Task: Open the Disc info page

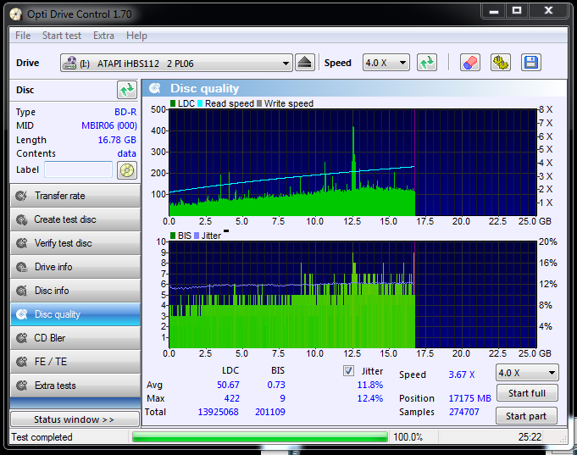Action: click(75, 291)
